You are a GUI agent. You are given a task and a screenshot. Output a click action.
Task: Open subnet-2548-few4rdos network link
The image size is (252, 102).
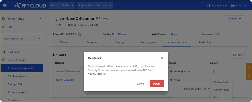click(68, 71)
